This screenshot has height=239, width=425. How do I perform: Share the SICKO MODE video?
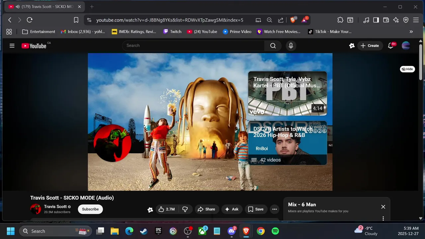[207, 209]
